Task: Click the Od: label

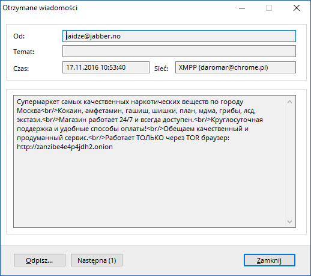Action: click(19, 36)
